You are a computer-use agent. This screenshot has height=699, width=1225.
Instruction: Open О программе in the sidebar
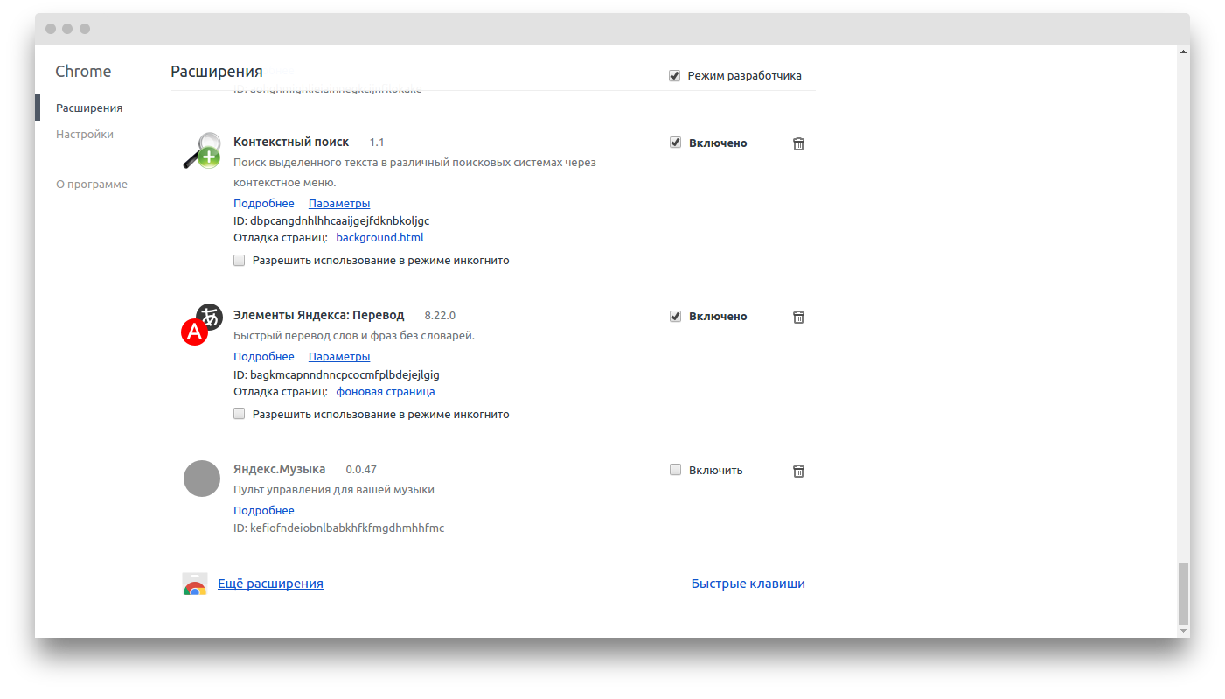tap(92, 184)
